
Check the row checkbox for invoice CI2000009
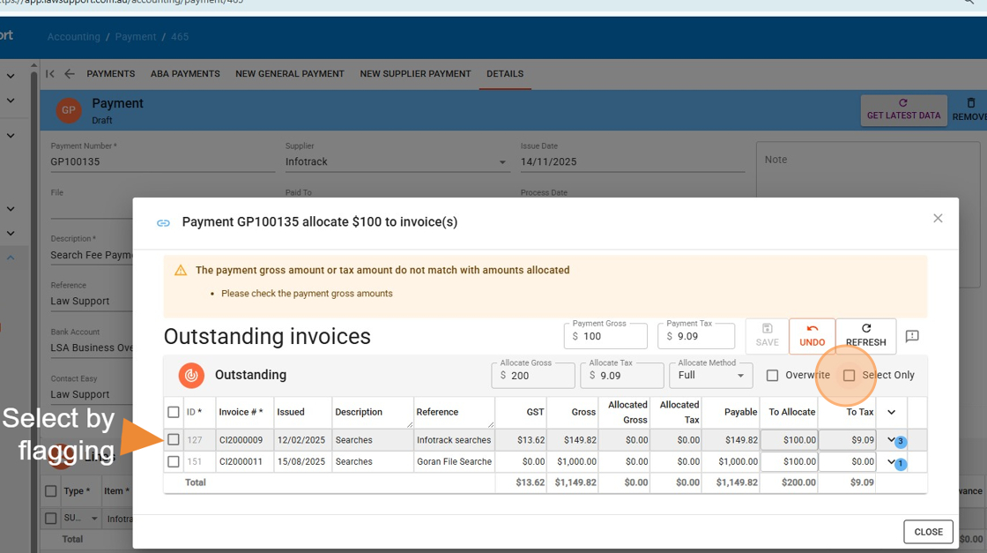(x=173, y=439)
